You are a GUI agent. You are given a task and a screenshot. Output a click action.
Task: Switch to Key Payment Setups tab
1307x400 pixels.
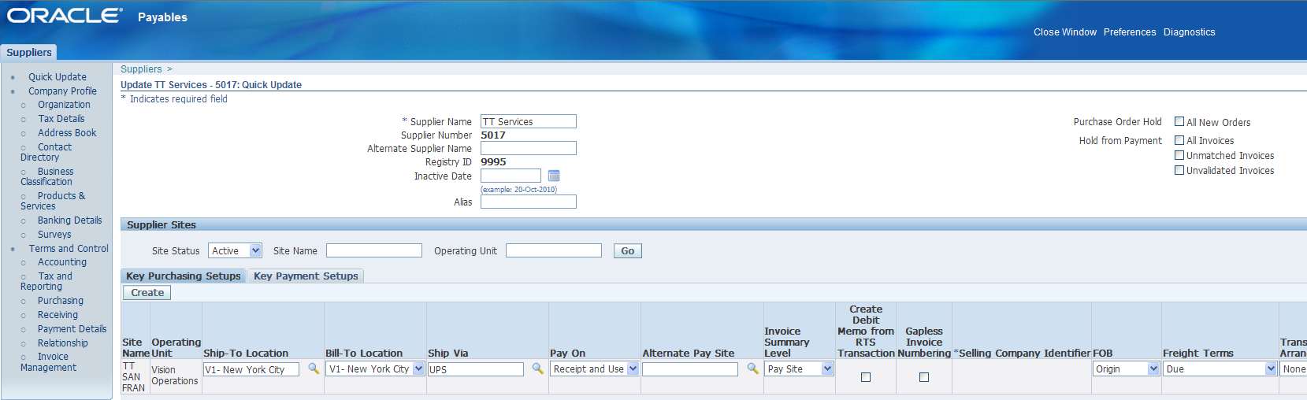[306, 276]
